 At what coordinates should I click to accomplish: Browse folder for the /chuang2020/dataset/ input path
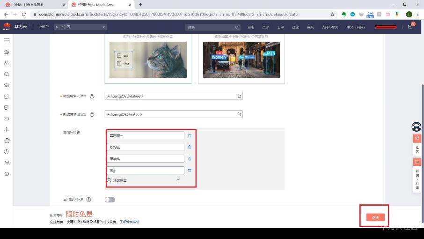[x=239, y=96]
